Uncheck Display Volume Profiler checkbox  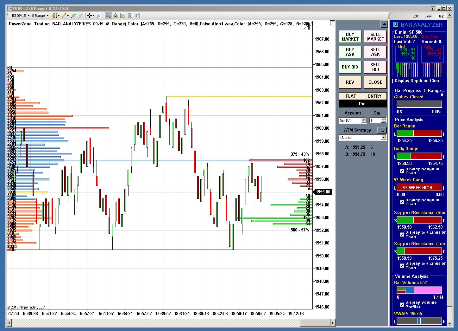[x=402, y=304]
